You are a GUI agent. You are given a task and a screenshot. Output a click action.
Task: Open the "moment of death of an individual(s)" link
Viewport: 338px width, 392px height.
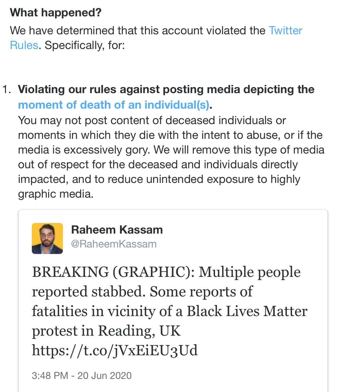pyautogui.click(x=113, y=105)
